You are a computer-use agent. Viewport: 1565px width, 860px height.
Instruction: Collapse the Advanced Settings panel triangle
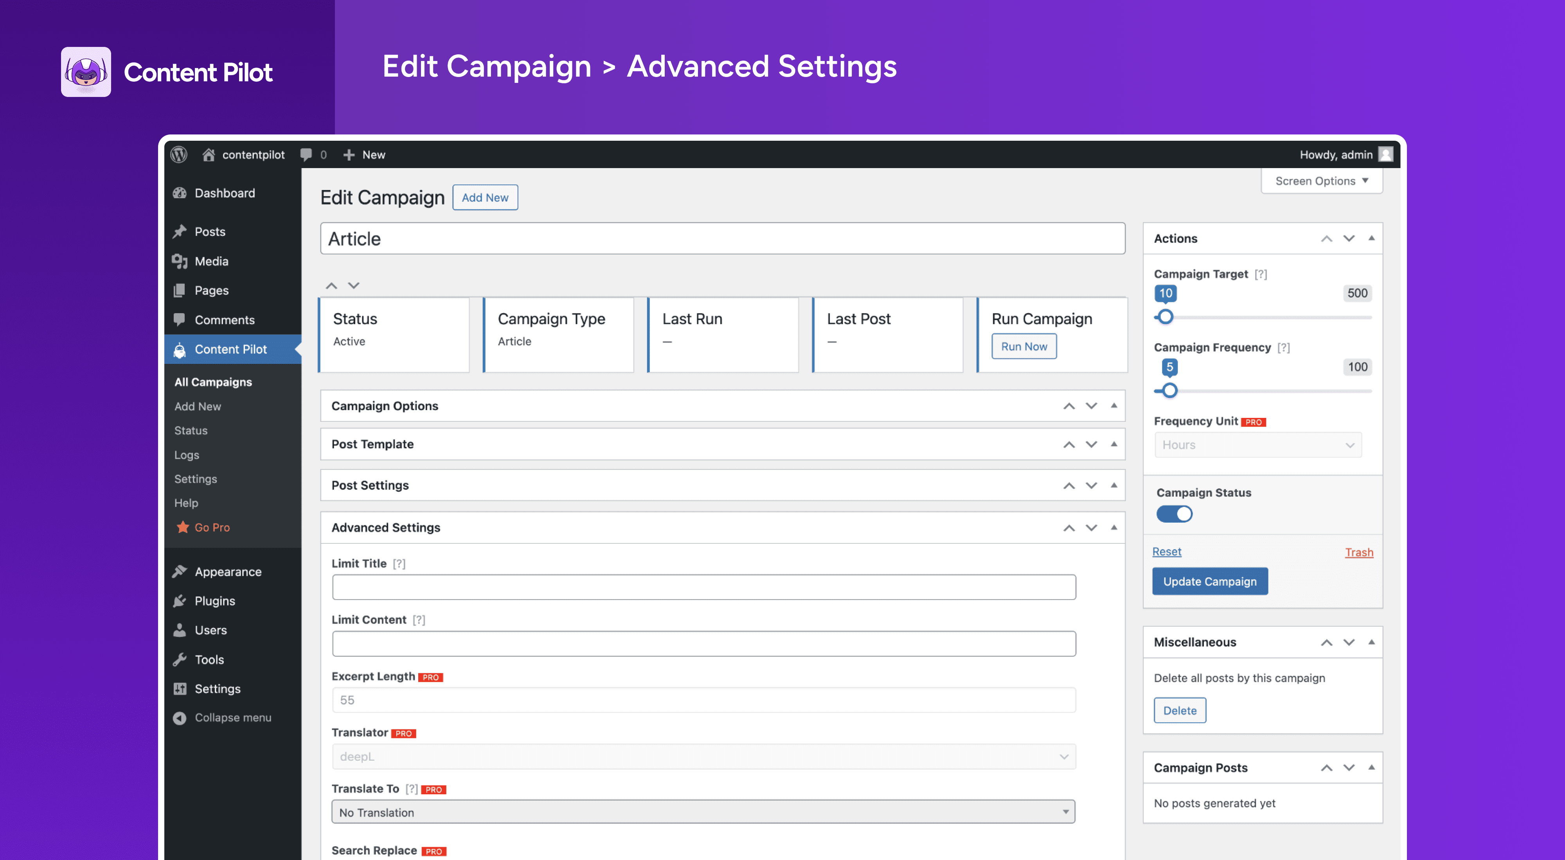pos(1113,527)
